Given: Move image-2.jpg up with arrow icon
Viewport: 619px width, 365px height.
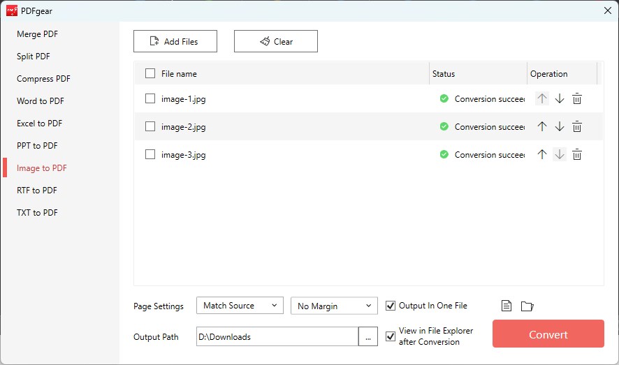Looking at the screenshot, I should pos(542,126).
